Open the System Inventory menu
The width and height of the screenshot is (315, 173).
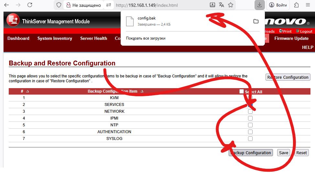point(55,38)
